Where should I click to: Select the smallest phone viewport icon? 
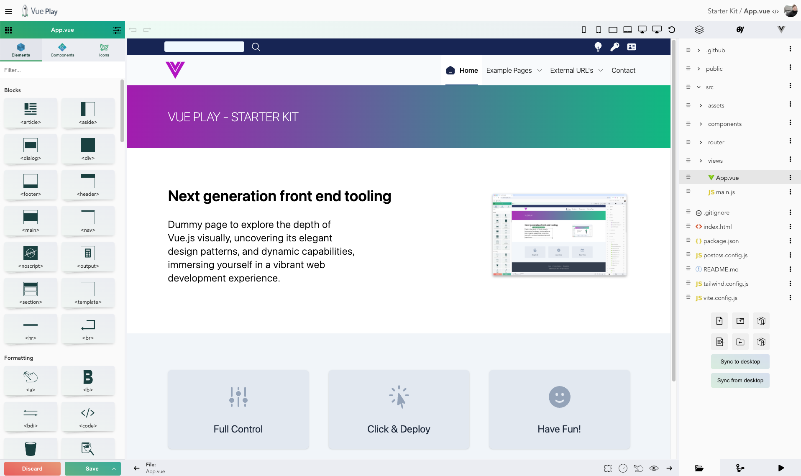[x=584, y=30]
